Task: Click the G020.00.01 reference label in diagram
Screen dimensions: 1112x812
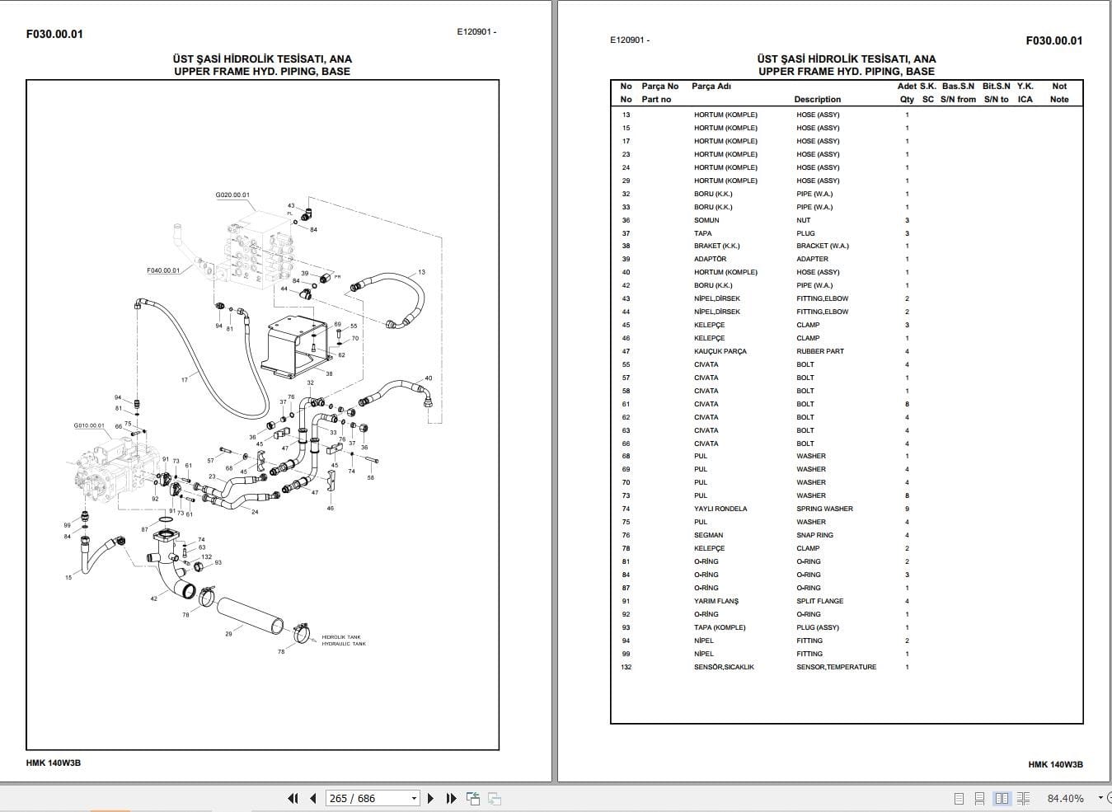Action: click(232, 195)
